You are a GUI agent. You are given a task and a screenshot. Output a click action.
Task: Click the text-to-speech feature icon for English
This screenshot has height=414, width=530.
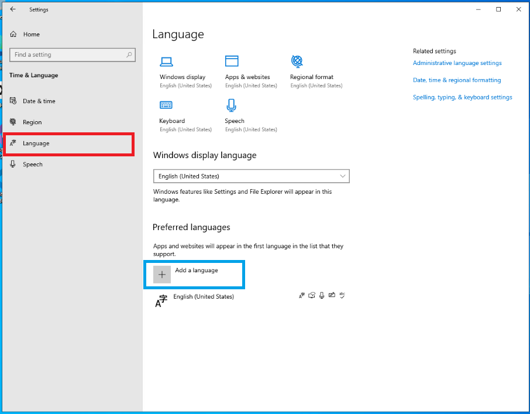click(312, 295)
